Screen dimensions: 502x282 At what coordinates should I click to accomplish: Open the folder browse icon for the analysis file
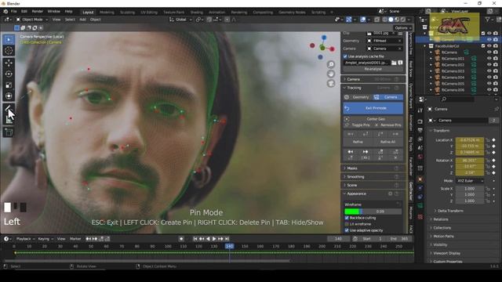(394, 63)
